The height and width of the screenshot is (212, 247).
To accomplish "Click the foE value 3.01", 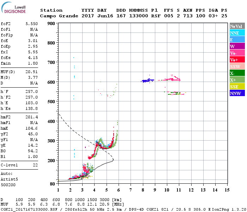I will pos(33,41).
